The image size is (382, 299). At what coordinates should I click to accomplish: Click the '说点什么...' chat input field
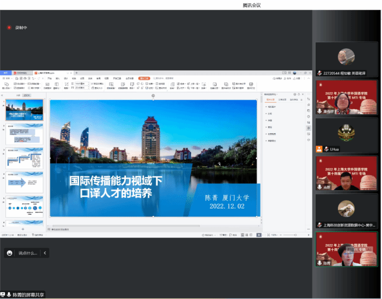[28, 253]
